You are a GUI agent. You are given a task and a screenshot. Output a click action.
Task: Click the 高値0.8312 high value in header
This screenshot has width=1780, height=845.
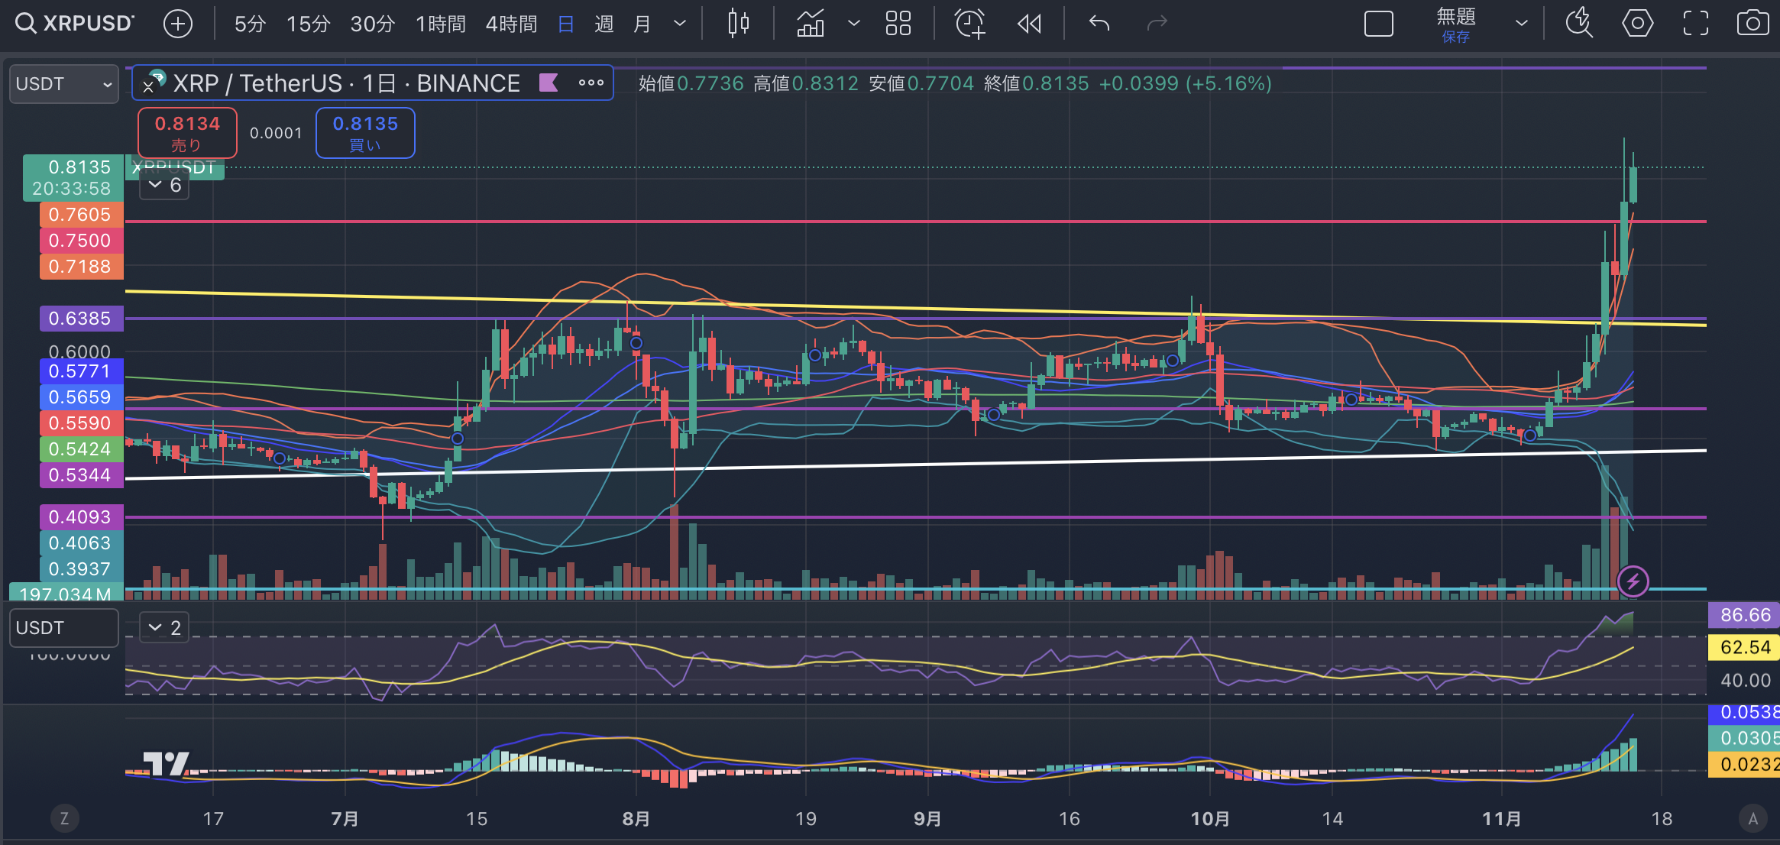(806, 83)
